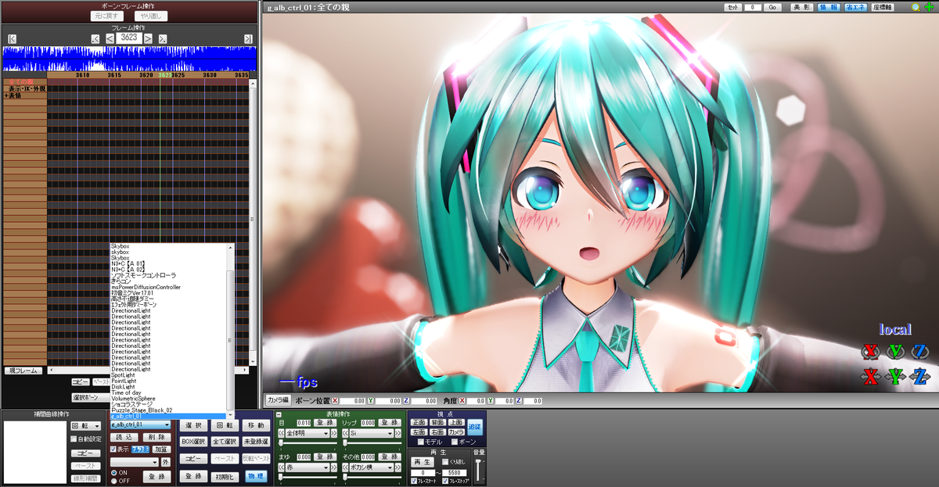This screenshot has height=487, width=939.
Task: Step forward one frame arrow
Action: click(148, 38)
